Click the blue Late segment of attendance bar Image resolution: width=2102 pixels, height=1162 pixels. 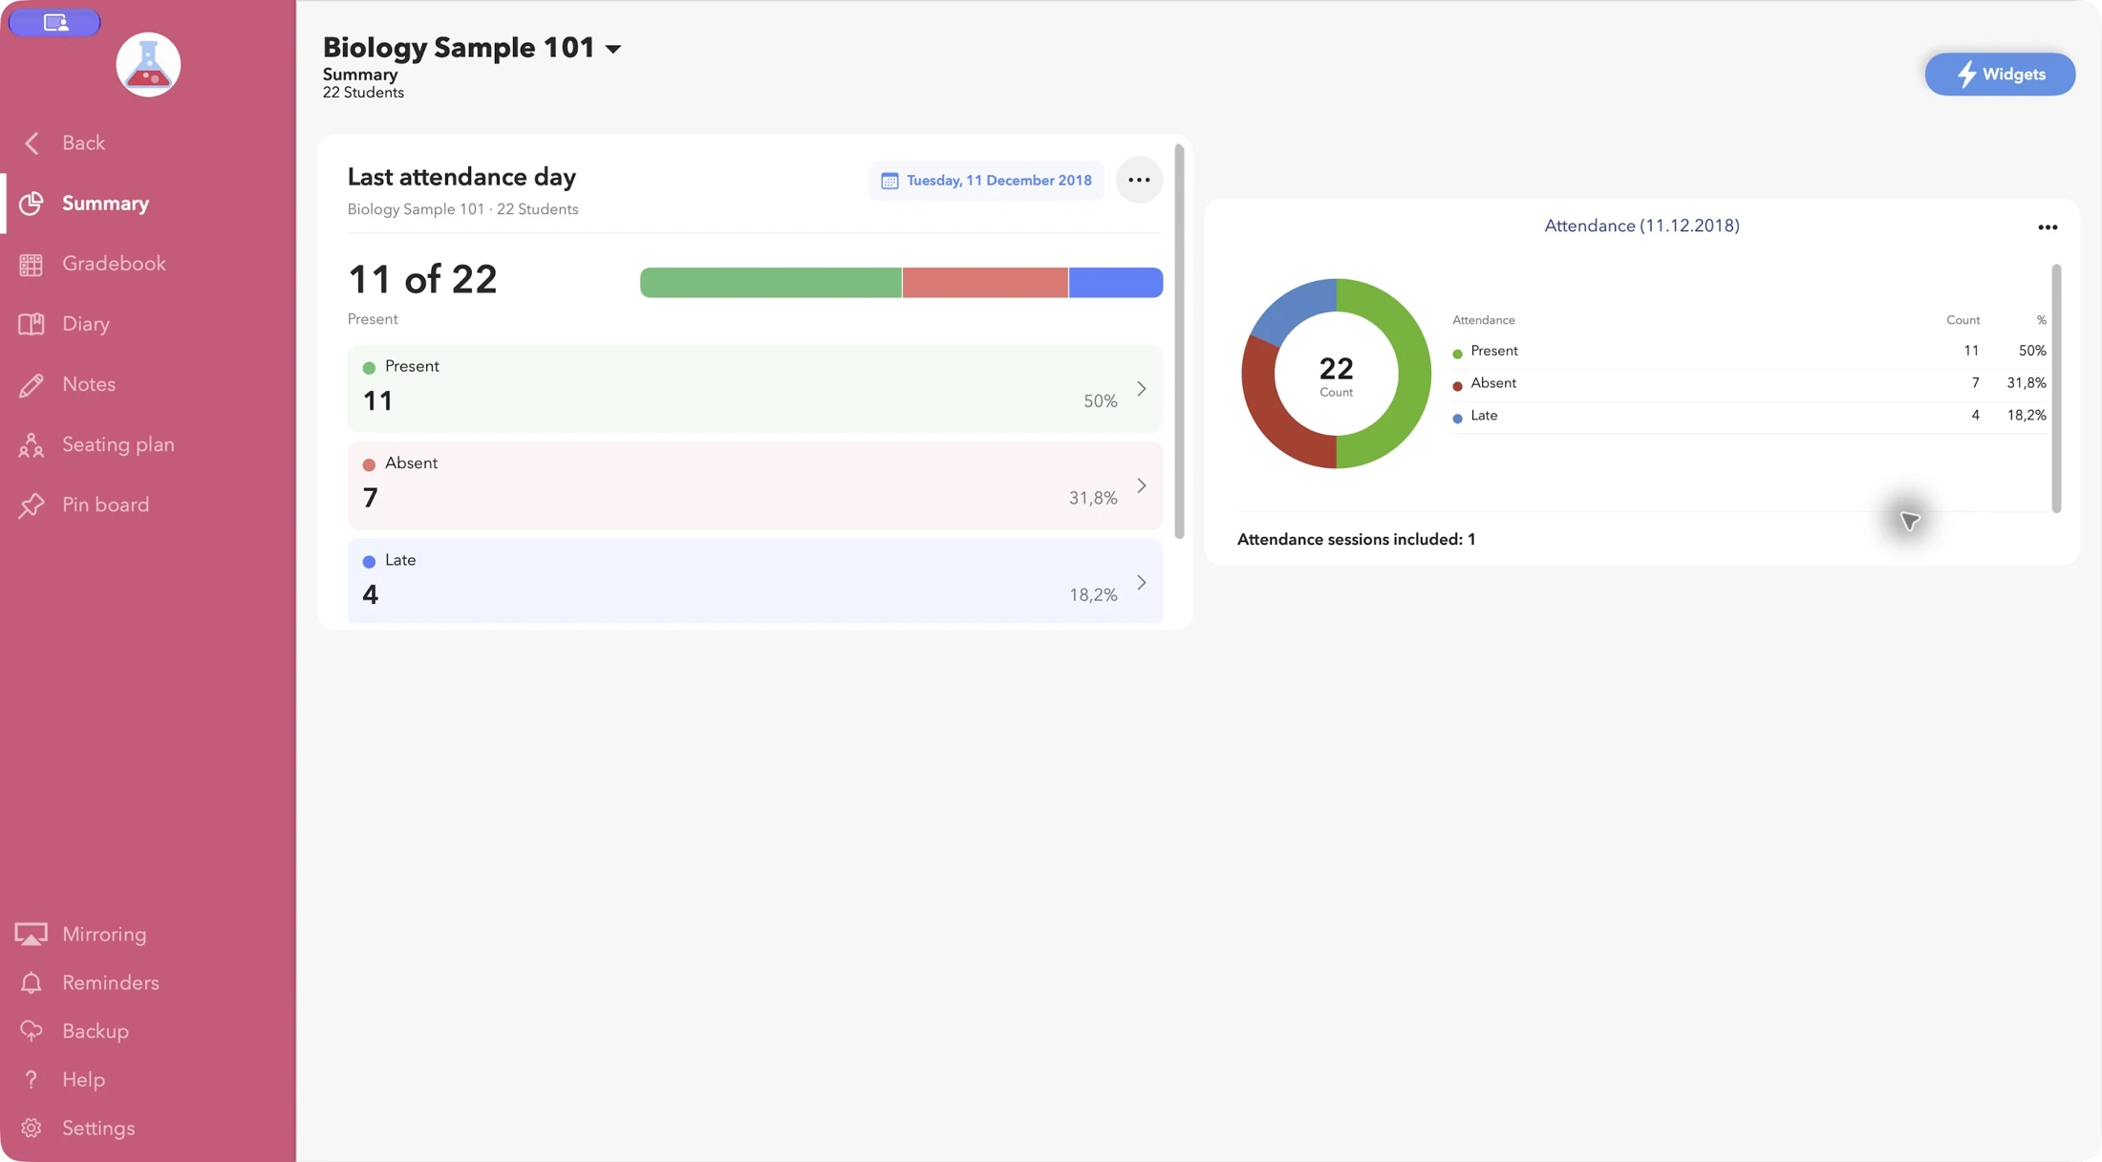click(1116, 283)
